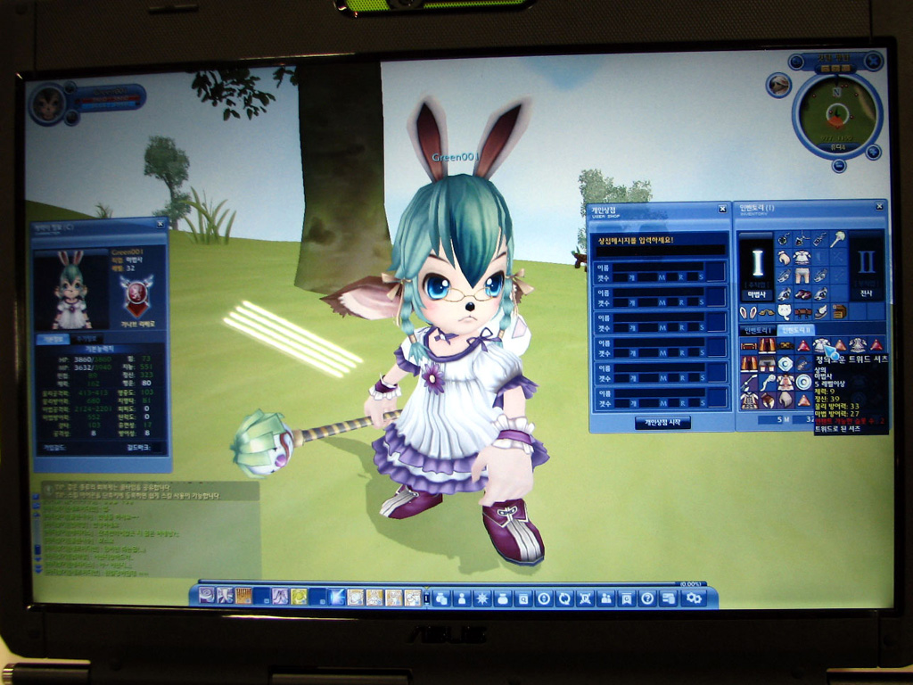Select the mustache accessory equipment slot
This screenshot has width=913, height=685.
pos(767,312)
